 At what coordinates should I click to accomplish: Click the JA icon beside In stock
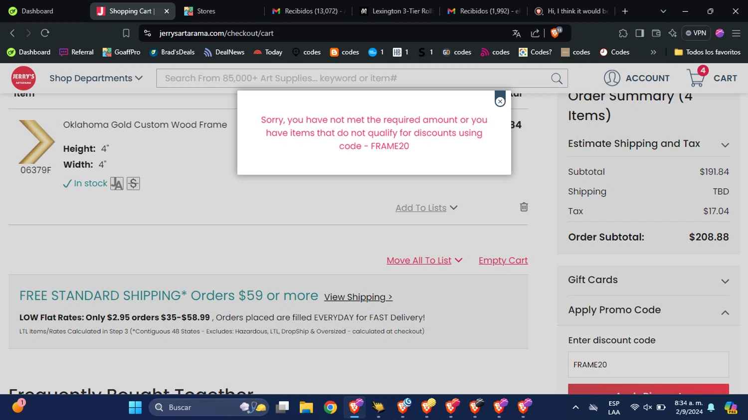pyautogui.click(x=117, y=184)
